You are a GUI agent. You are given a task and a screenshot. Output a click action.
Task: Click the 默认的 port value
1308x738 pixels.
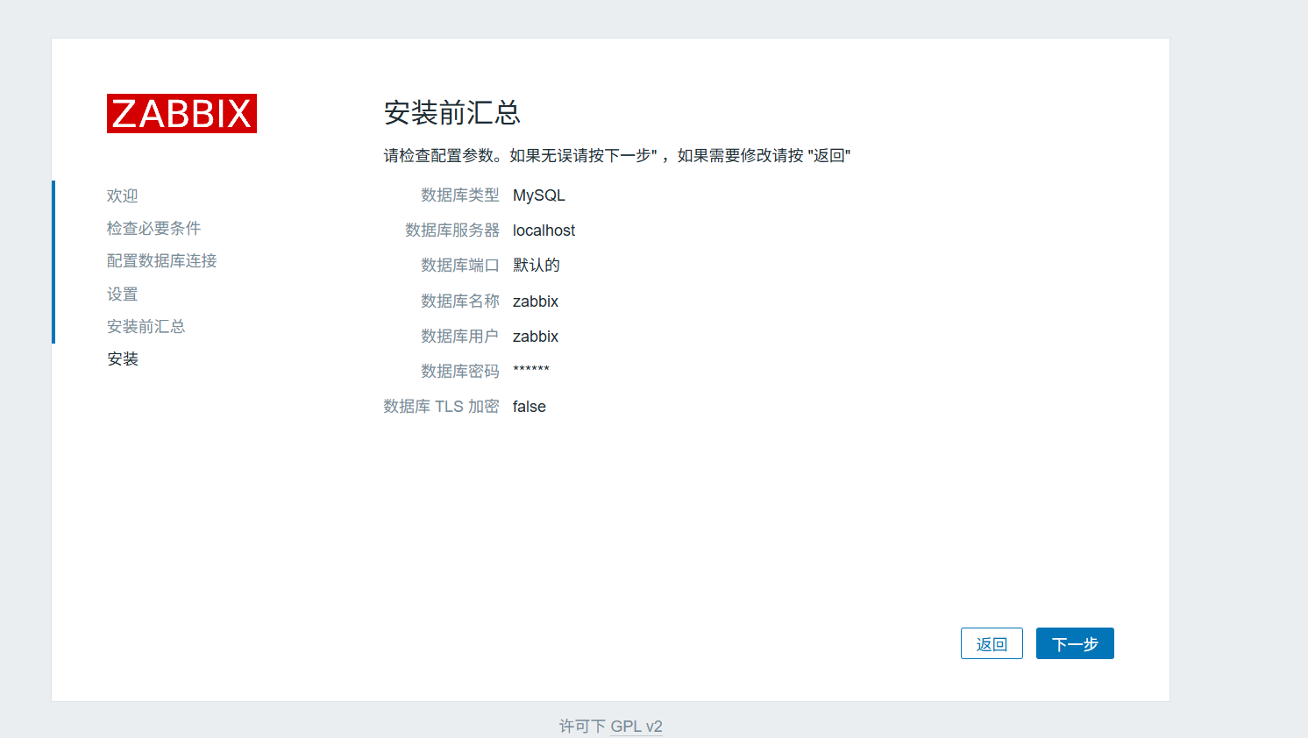point(537,266)
